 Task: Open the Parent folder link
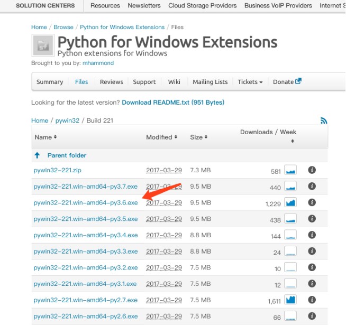[x=67, y=155]
